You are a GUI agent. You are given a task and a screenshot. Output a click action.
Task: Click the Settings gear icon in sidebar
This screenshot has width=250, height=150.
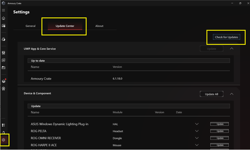click(3, 140)
